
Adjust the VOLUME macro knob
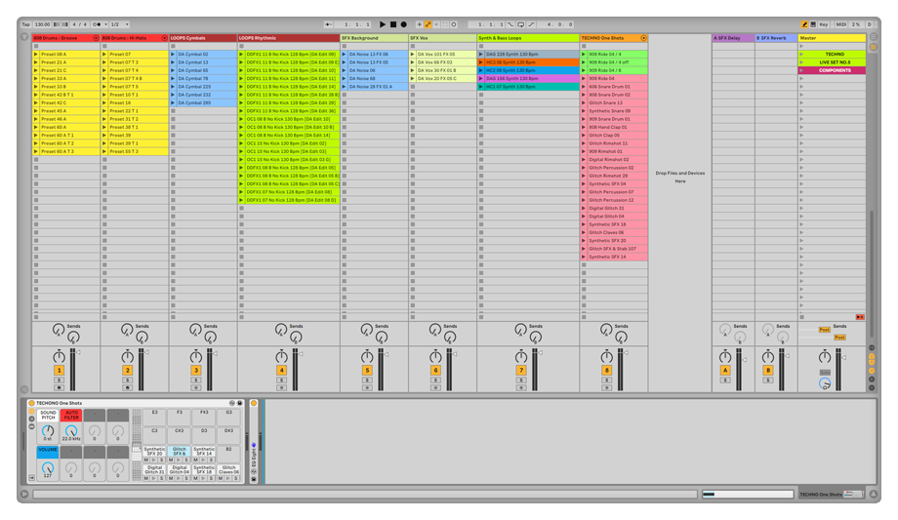point(48,468)
